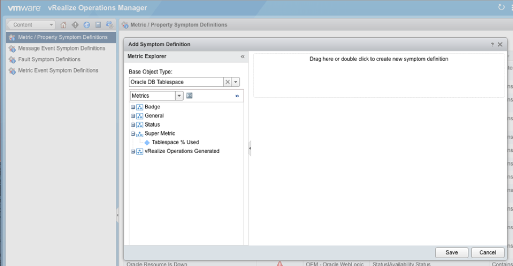Click the vmware logo
This screenshot has width=513, height=266.
[x=24, y=8]
